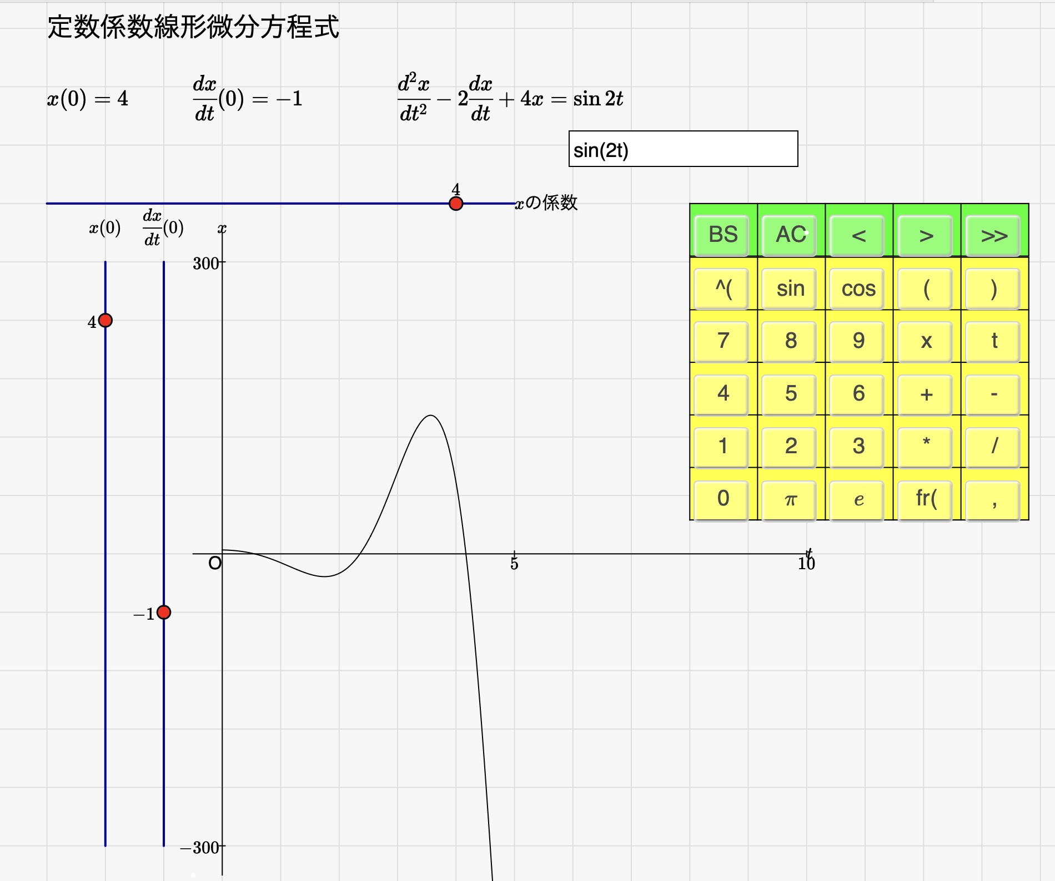
Task: Click the x coefficient slider handle
Action: point(456,204)
